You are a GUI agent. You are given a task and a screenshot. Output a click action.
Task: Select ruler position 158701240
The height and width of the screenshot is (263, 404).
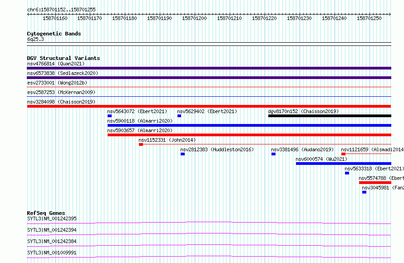click(x=334, y=18)
